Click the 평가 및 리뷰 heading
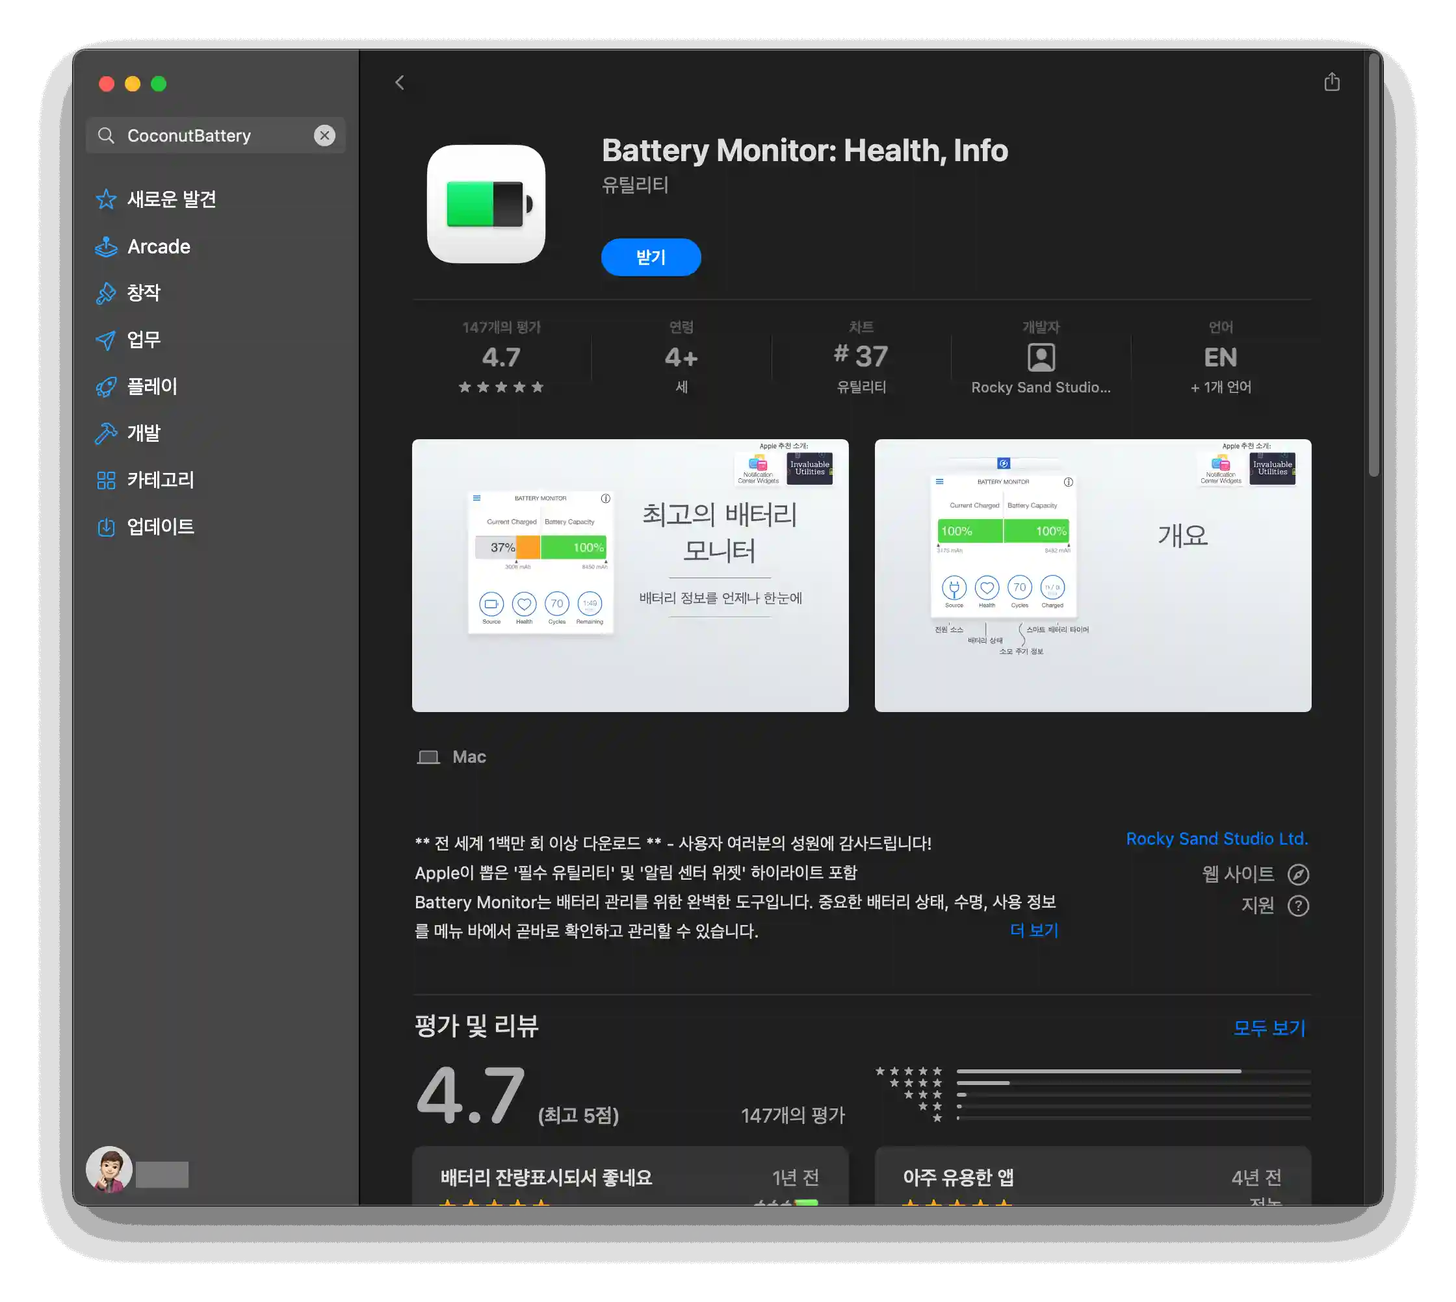The width and height of the screenshot is (1456, 1302). pyautogui.click(x=476, y=1026)
